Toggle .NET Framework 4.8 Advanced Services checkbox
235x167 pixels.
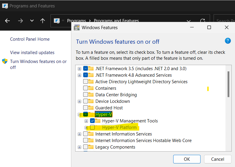pyautogui.click(x=86, y=75)
